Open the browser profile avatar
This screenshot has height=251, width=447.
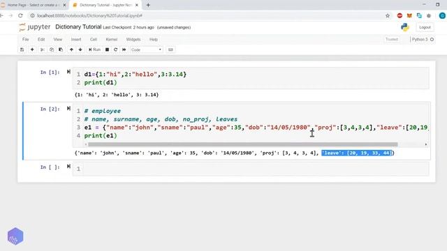tap(442, 15)
